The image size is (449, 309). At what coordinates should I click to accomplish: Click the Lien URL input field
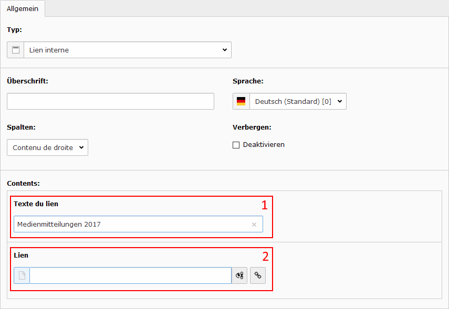131,275
